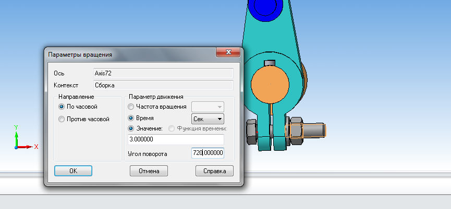Click the Угол поворота angle field
The image size is (451, 209).
pyautogui.click(x=208, y=153)
